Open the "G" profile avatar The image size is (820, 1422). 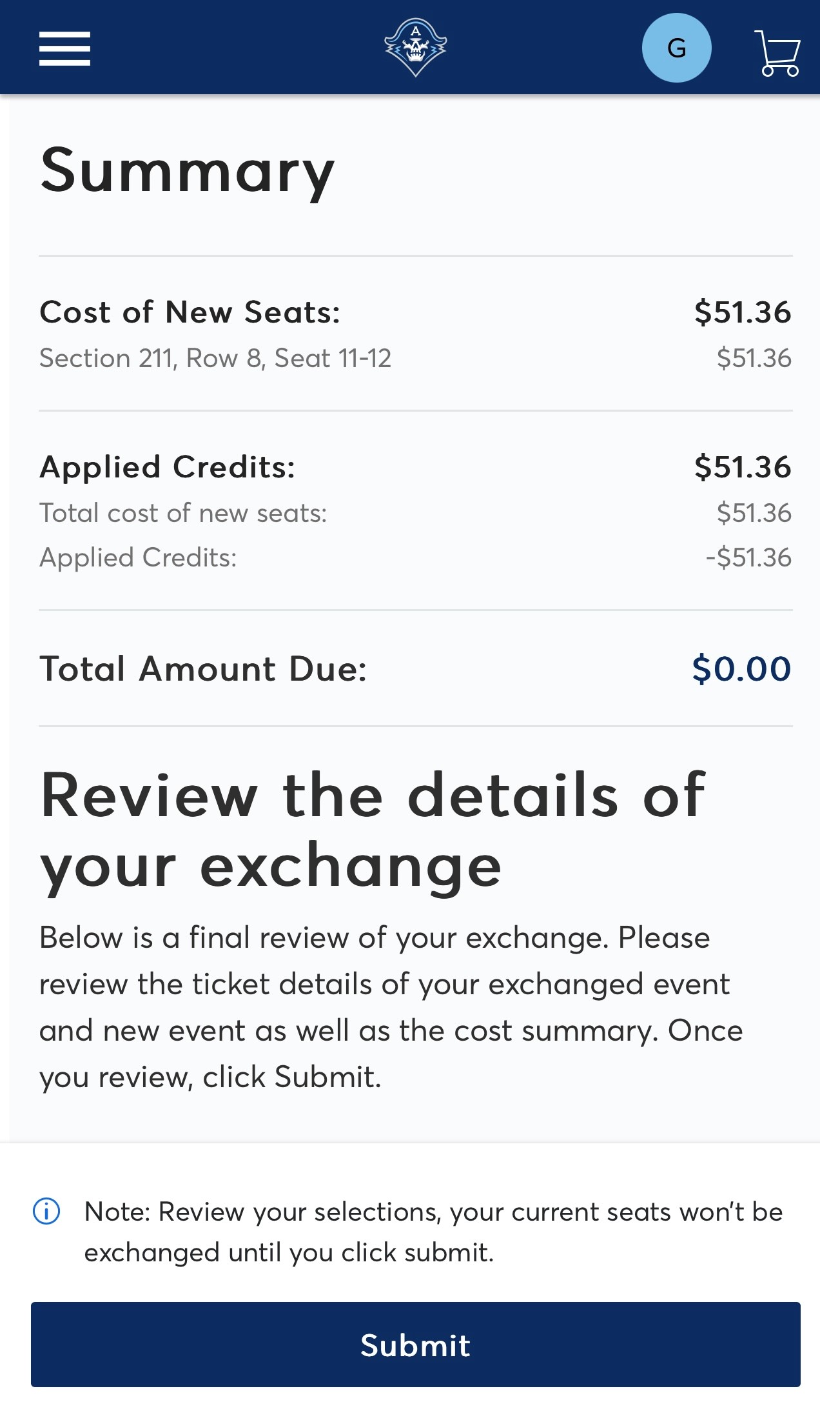coord(676,48)
